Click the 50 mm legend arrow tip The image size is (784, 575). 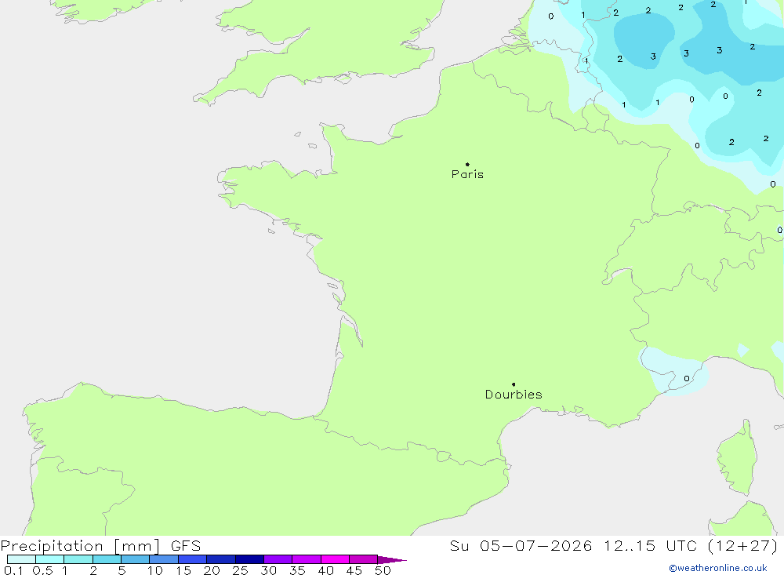pyautogui.click(x=392, y=559)
